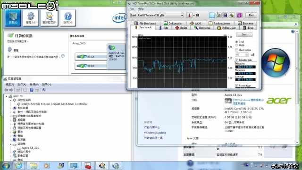Click the properties sheet icon in Device Manager toolbar

[25, 90]
